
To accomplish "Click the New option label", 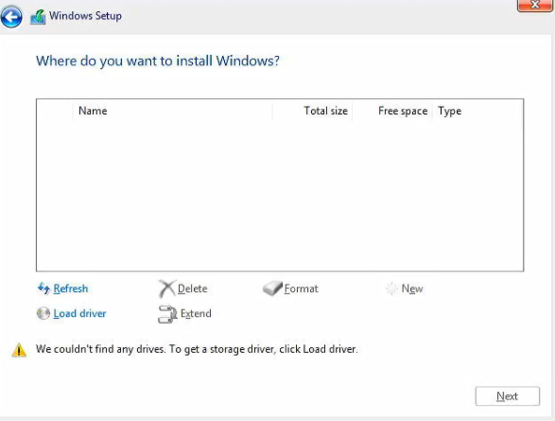I will click(x=412, y=289).
